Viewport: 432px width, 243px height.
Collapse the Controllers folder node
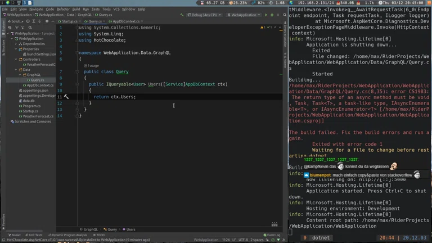16,59
